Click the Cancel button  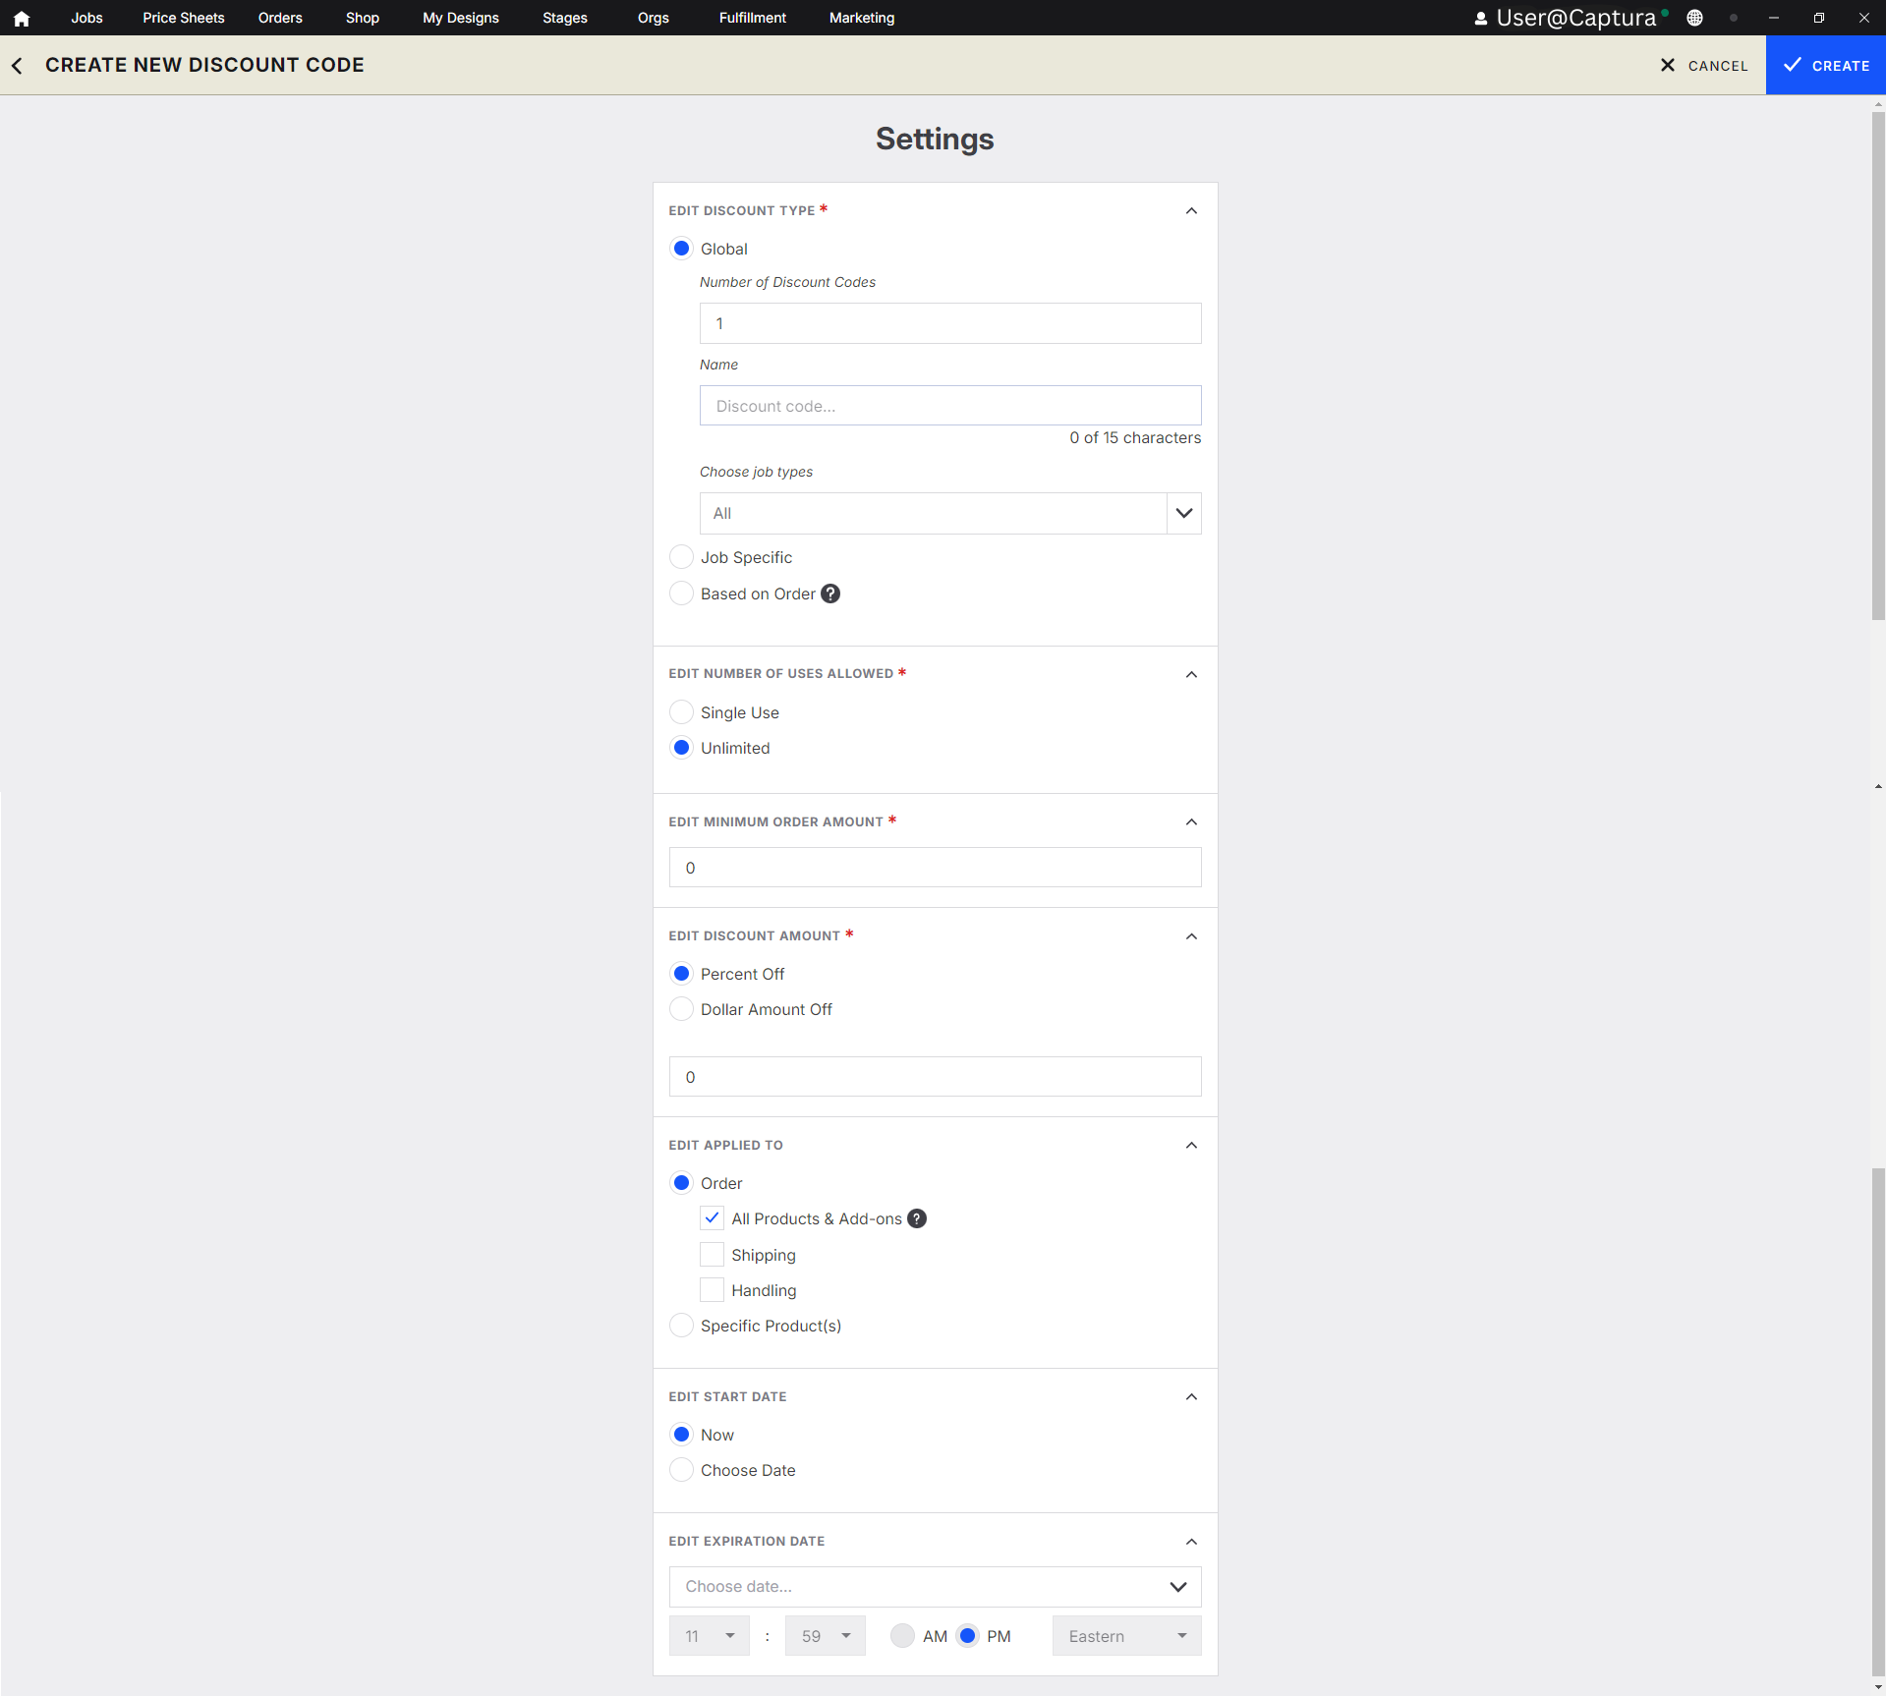click(1703, 66)
